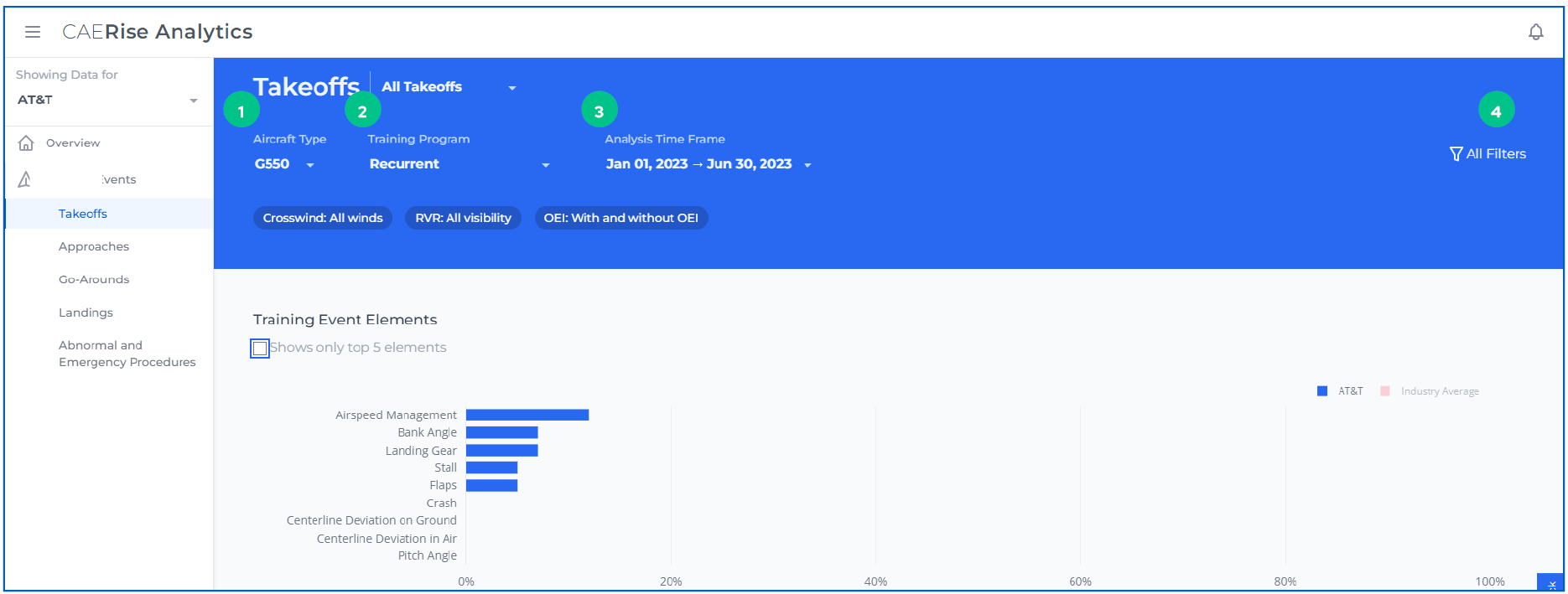Toggle the AT&T blue legend swatch
This screenshot has width=1568, height=594.
tap(1322, 391)
